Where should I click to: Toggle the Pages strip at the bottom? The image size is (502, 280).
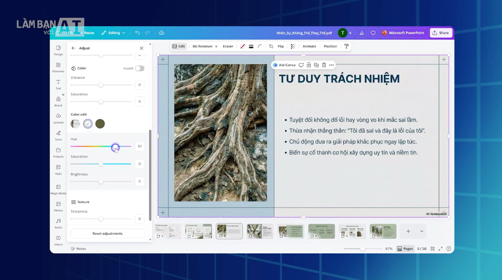tap(405, 248)
